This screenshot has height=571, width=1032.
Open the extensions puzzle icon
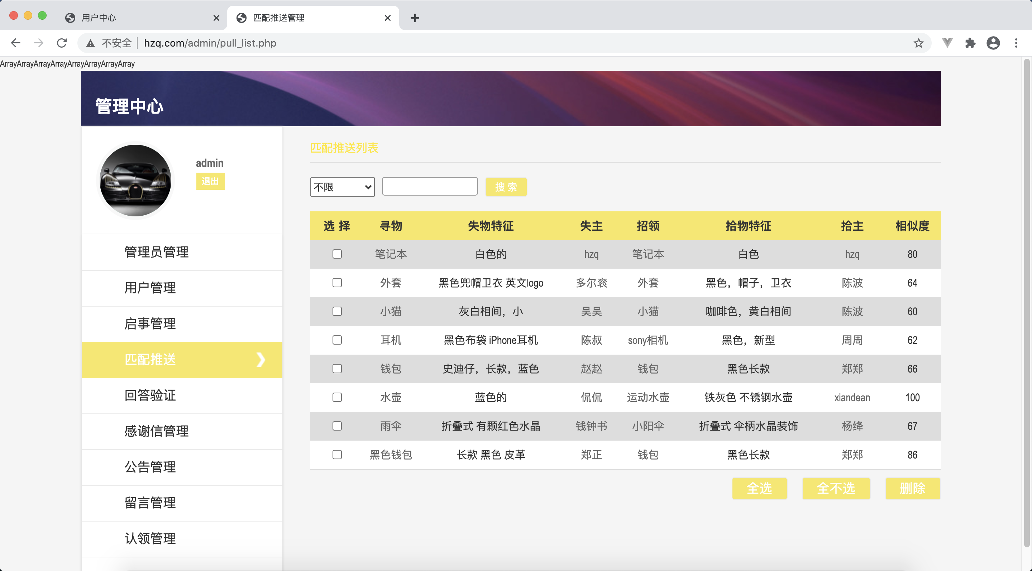970,43
